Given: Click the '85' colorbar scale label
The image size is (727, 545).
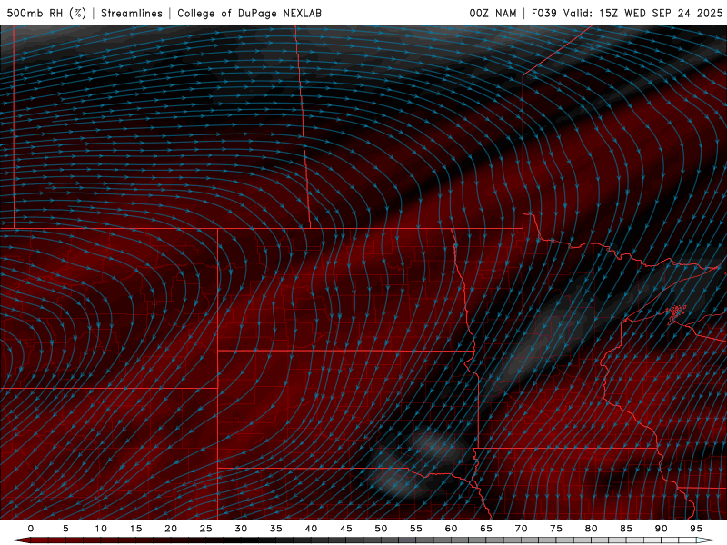Looking at the screenshot, I should [x=626, y=529].
